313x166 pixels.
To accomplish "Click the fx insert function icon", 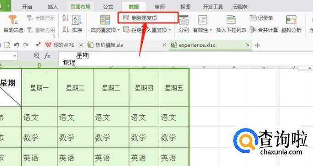I will 47,56.
